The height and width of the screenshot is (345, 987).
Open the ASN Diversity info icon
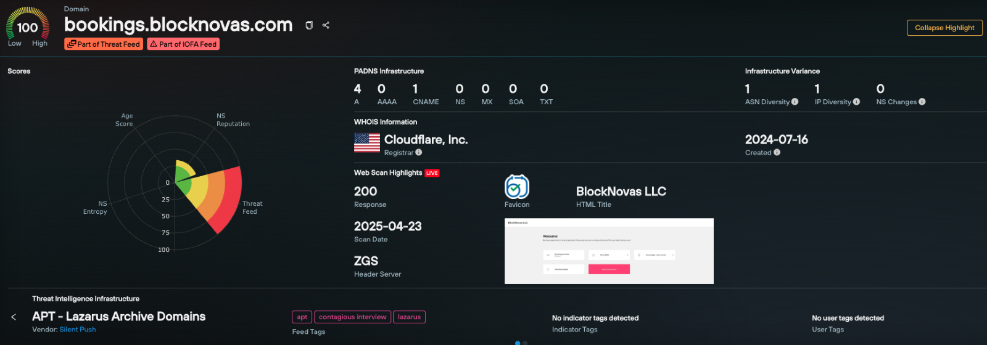[x=795, y=102]
